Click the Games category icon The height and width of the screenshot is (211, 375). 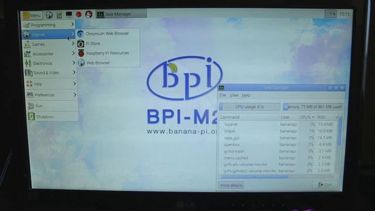tap(28, 45)
